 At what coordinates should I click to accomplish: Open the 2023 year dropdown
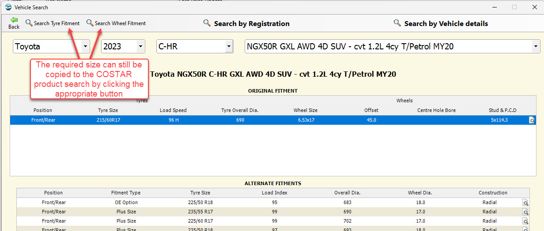[141, 46]
